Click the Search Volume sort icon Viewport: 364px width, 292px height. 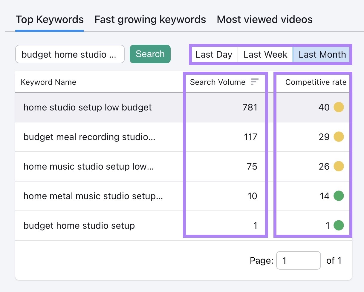coord(254,82)
